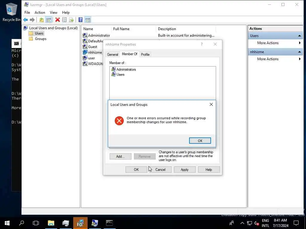Click the highlighted lusrmgr console taskbar icon

pos(80,223)
